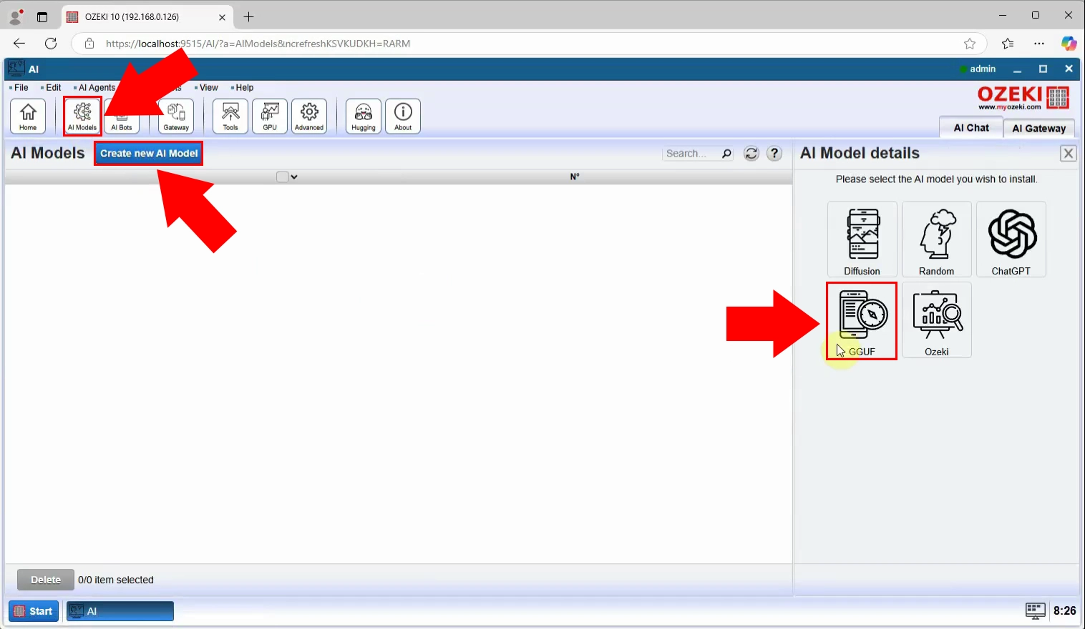The image size is (1085, 629).
Task: Click the AI taskbar application button
Action: (x=120, y=611)
